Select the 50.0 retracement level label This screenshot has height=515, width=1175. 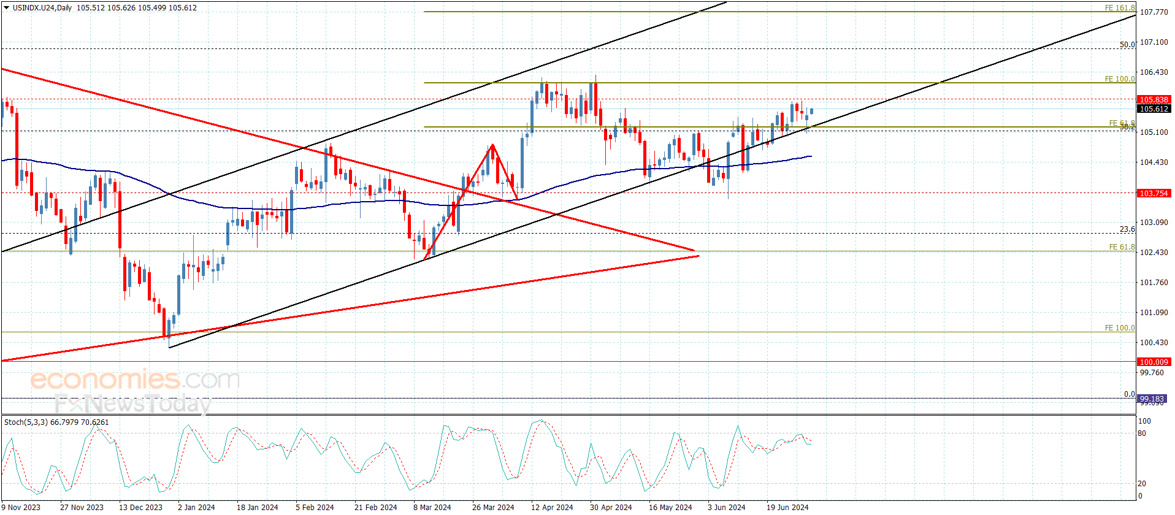click(x=1127, y=44)
